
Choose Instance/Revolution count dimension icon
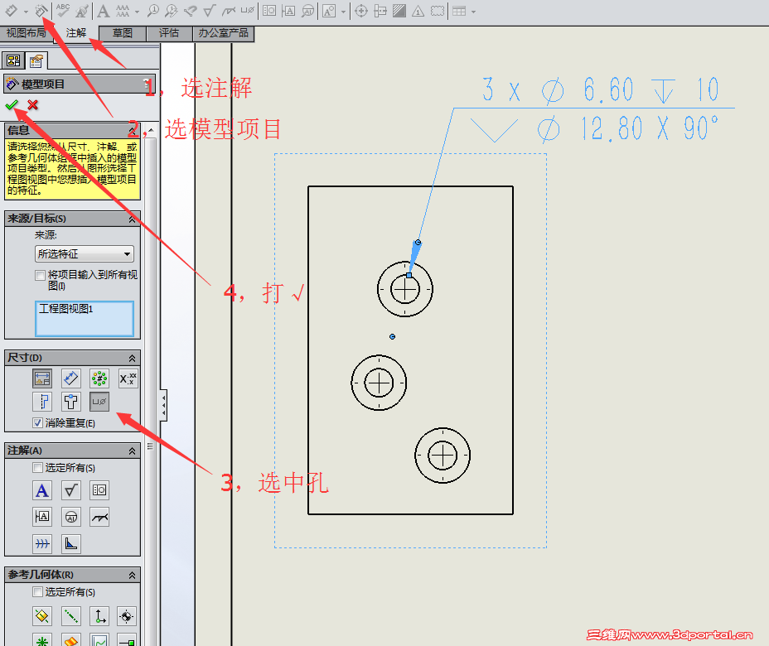[x=99, y=378]
